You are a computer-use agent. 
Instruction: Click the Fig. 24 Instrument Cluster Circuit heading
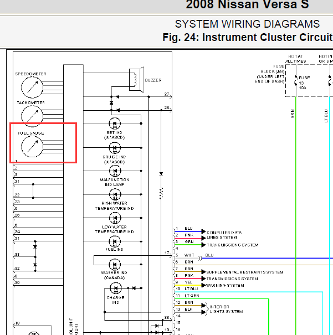coord(247,38)
